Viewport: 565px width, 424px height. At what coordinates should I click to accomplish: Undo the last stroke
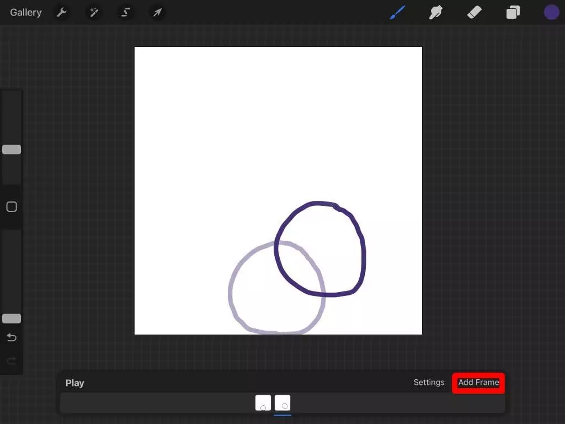pyautogui.click(x=12, y=337)
